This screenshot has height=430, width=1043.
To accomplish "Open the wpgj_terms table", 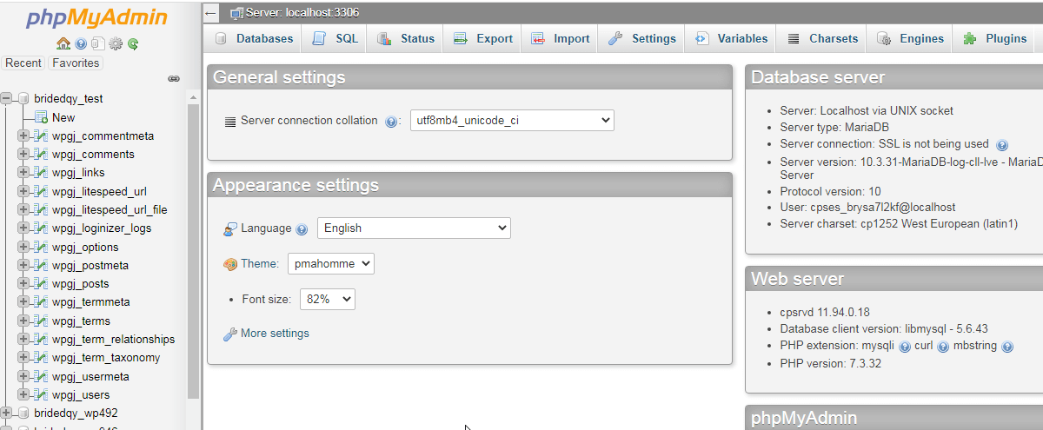I will point(81,321).
